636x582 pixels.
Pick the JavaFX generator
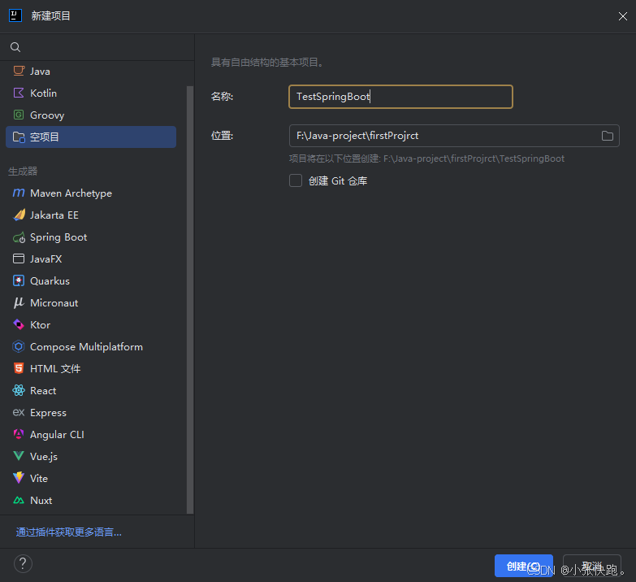(91, 259)
